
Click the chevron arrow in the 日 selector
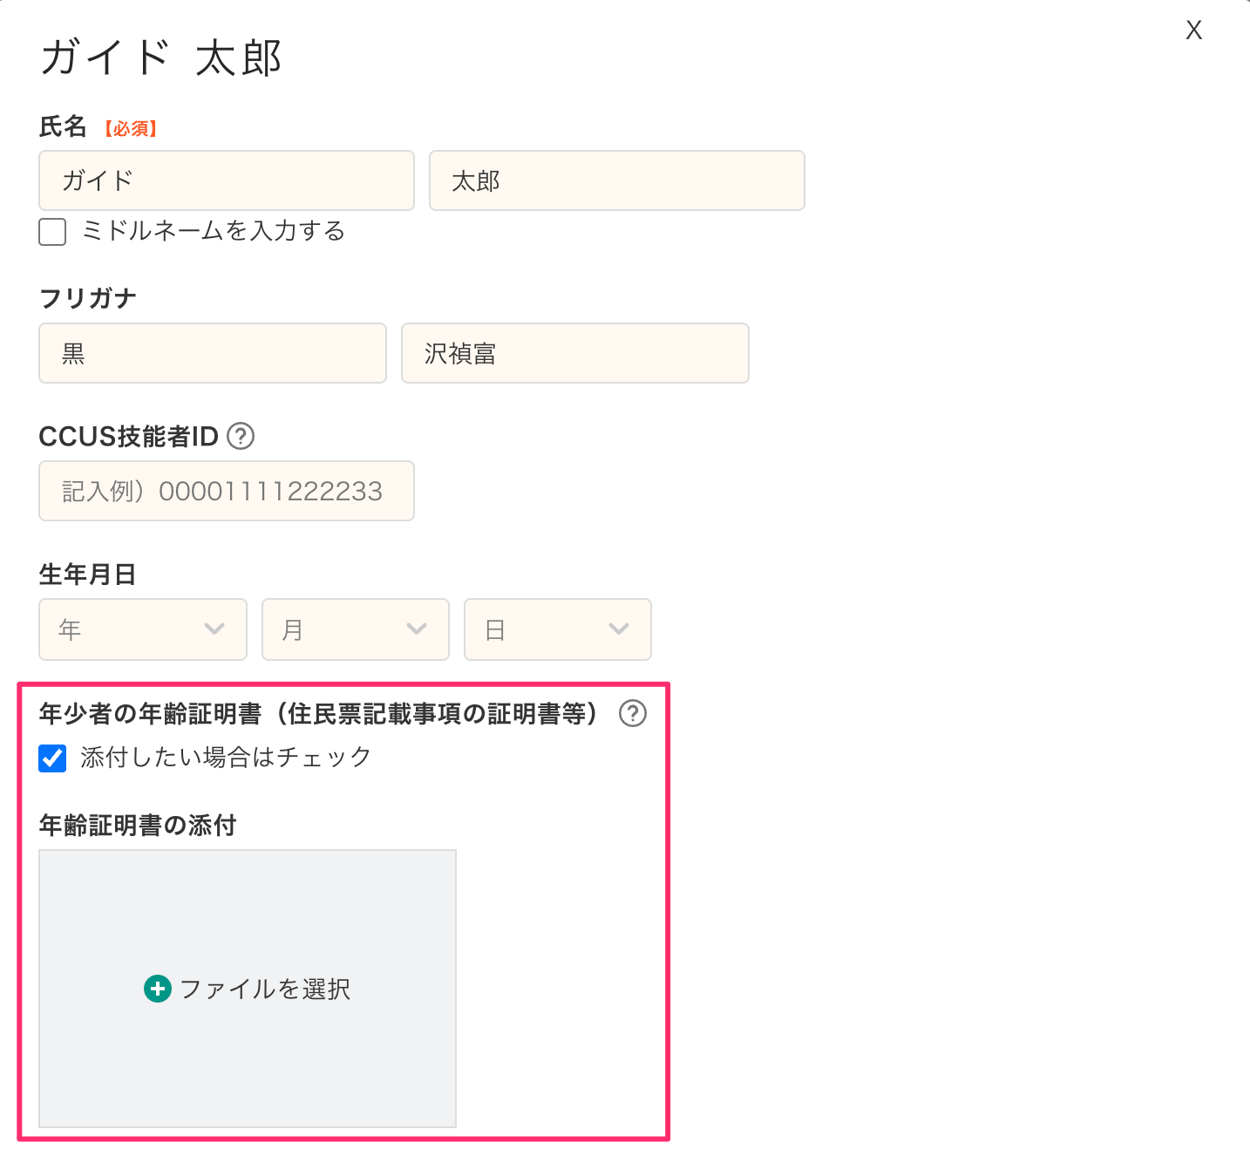(x=619, y=629)
